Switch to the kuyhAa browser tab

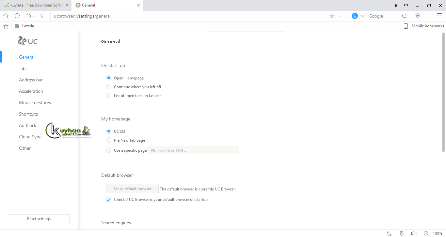[x=34, y=5]
